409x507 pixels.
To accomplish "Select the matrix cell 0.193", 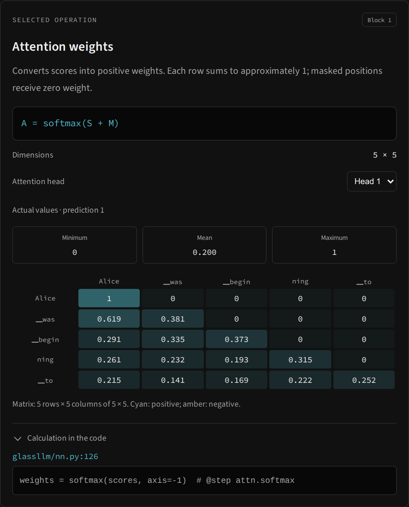I will point(237,359).
